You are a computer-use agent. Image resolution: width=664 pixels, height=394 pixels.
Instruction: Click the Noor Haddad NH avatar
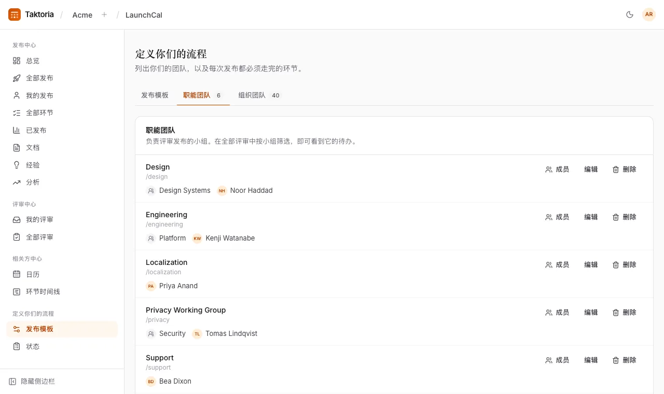click(x=222, y=191)
